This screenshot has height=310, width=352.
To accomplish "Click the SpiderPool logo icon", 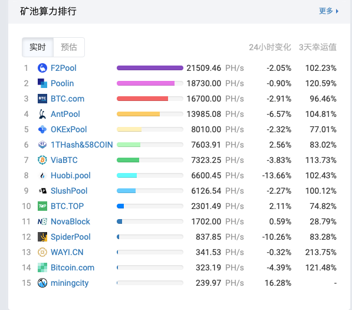I will tap(42, 237).
